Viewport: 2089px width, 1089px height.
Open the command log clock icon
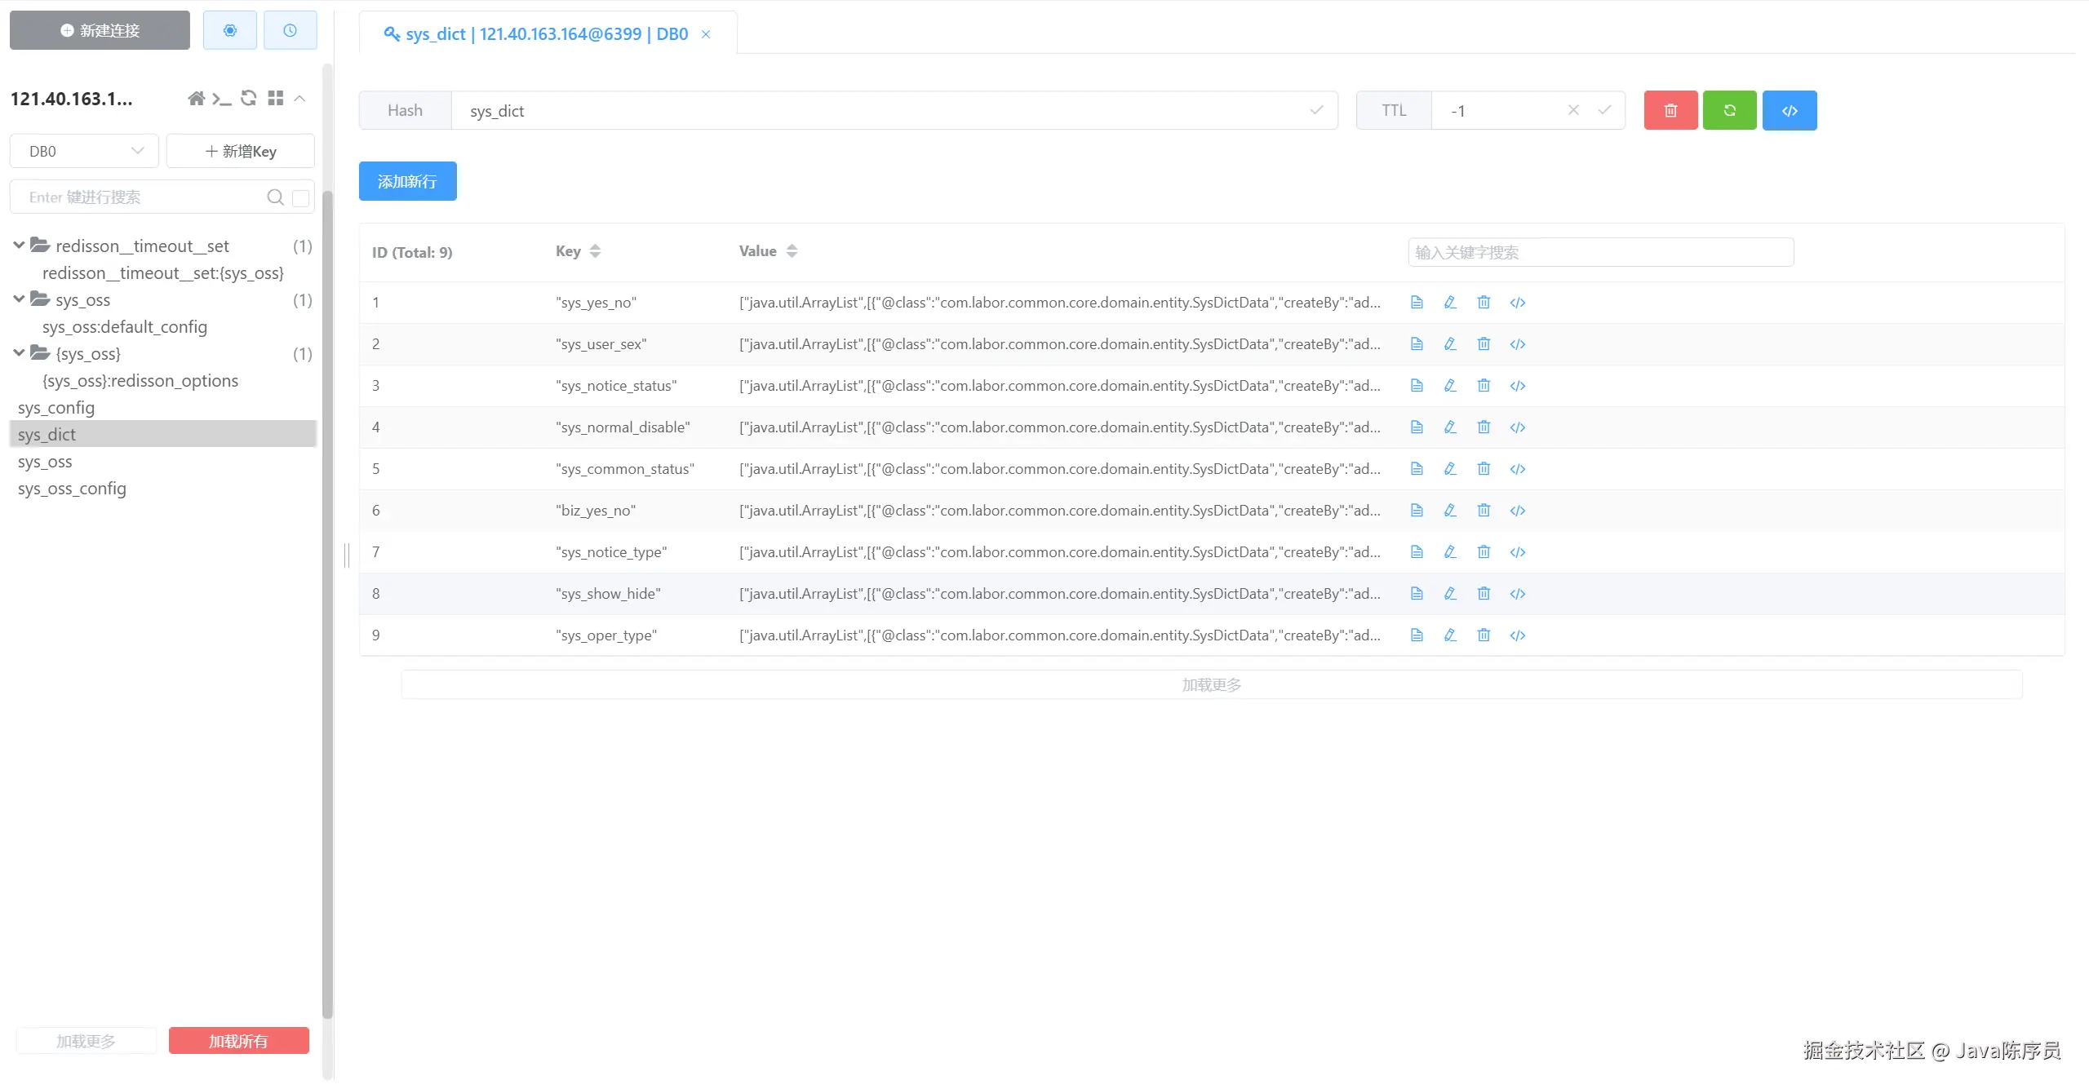pos(290,30)
